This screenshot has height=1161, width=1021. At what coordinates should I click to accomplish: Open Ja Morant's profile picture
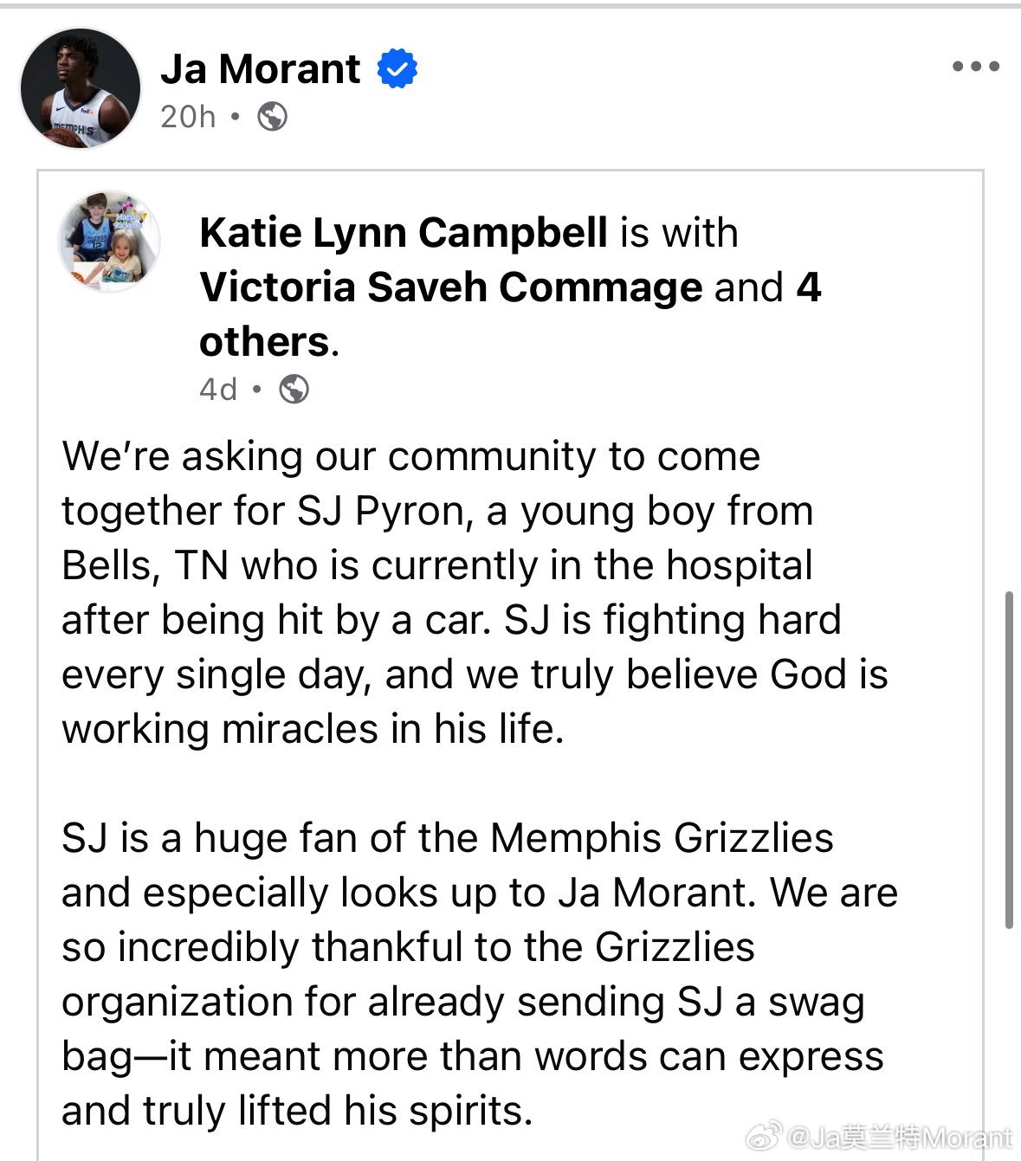pos(81,88)
